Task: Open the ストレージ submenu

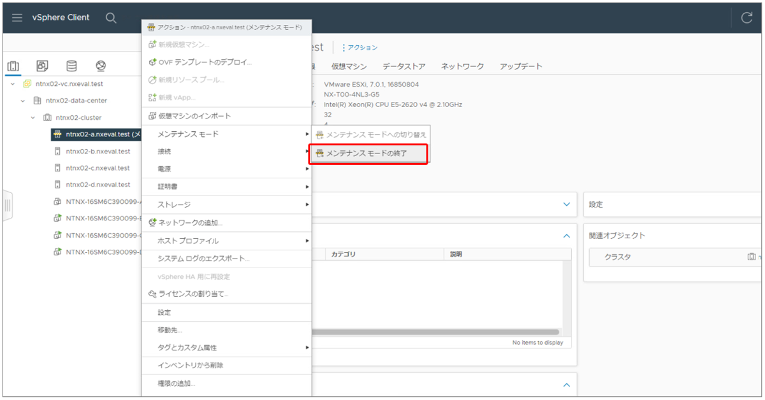Action: point(226,204)
